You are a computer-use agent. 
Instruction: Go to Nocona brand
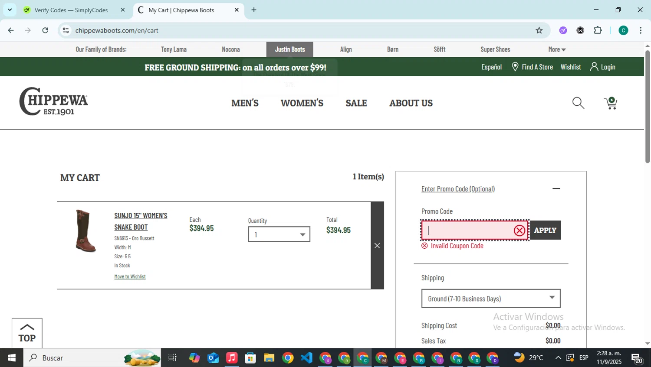pos(231,49)
